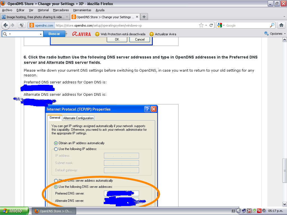Click the Google search engine icon

point(220,25)
